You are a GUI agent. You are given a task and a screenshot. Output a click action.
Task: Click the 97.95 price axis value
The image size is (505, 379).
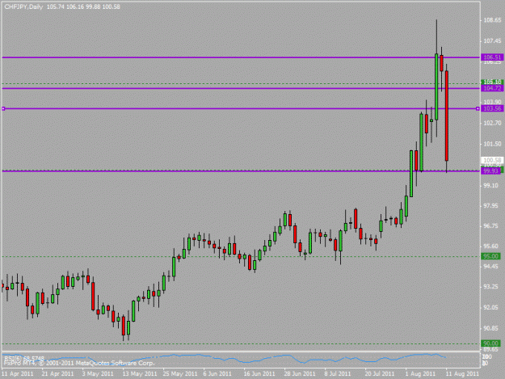(x=492, y=206)
